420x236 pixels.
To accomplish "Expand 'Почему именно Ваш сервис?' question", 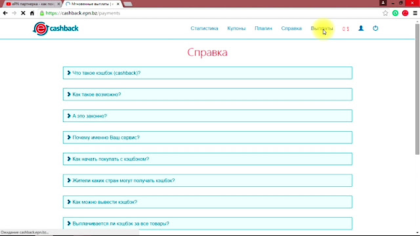I will [x=207, y=137].
